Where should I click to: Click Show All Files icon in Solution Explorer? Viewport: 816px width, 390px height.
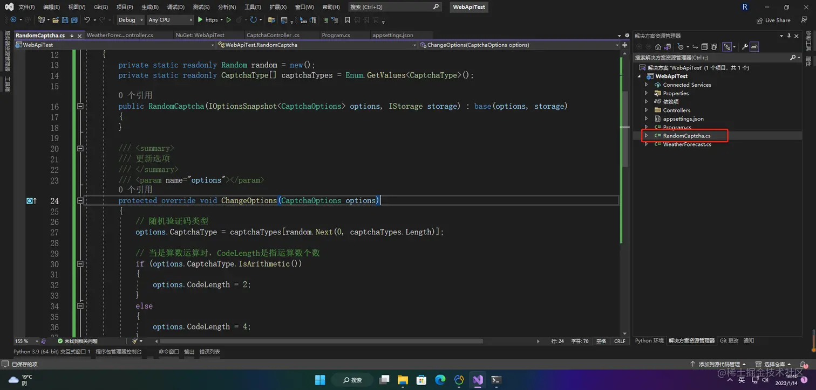[x=714, y=47]
